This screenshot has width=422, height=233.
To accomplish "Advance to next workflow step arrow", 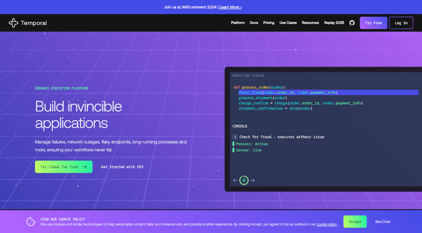I will coord(253,180).
